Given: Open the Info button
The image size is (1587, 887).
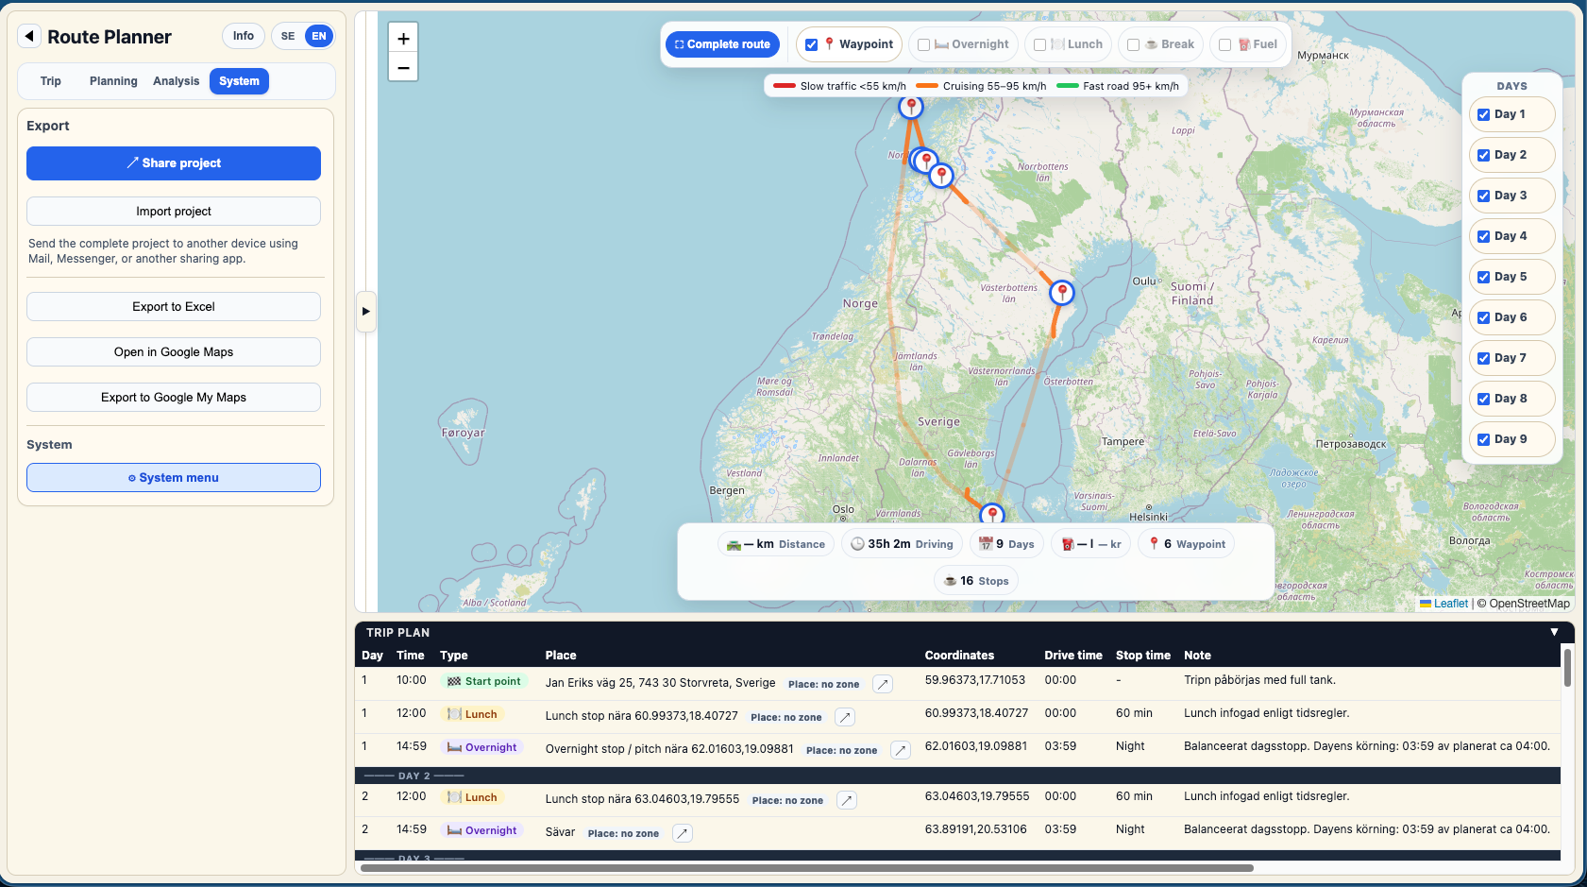Looking at the screenshot, I should click(x=244, y=36).
